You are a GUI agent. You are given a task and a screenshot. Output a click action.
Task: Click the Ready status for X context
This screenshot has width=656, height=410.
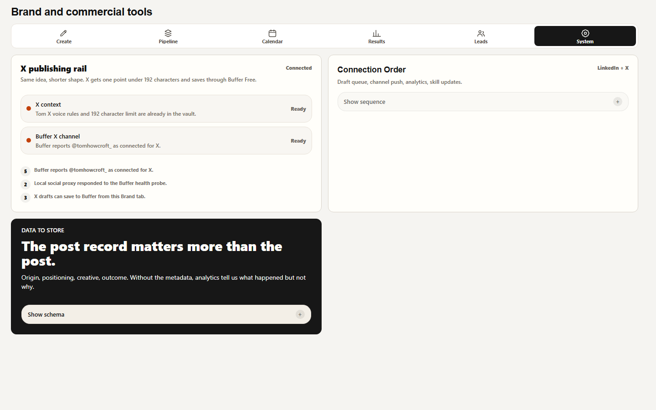(298, 109)
